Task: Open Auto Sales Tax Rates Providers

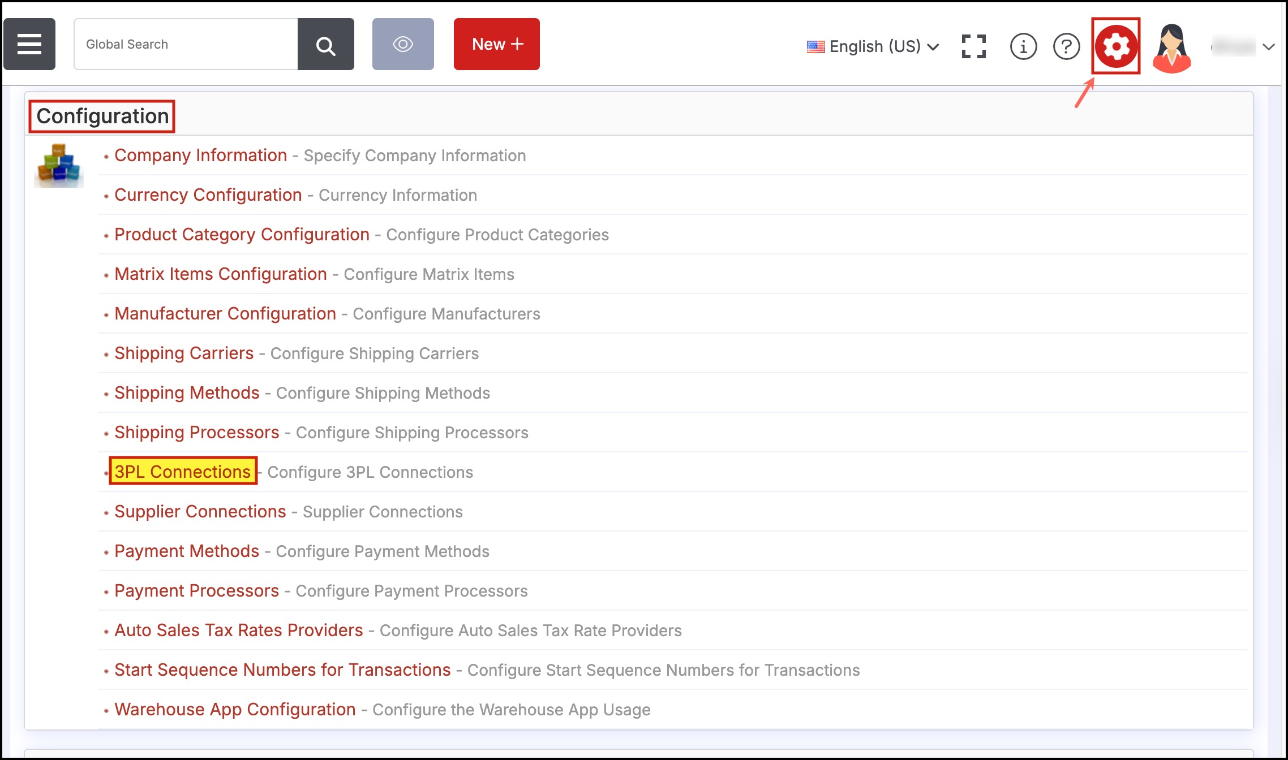Action: pos(238,630)
